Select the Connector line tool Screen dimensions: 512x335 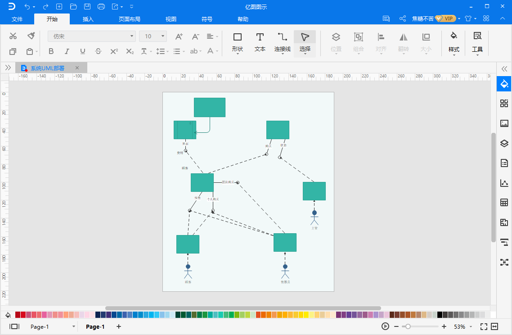pos(283,42)
